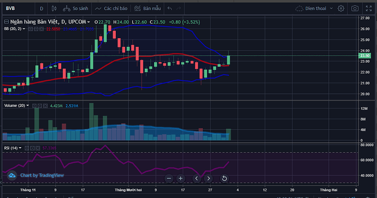Click the C23.50 close value
The image size is (377, 198).
[157, 22]
